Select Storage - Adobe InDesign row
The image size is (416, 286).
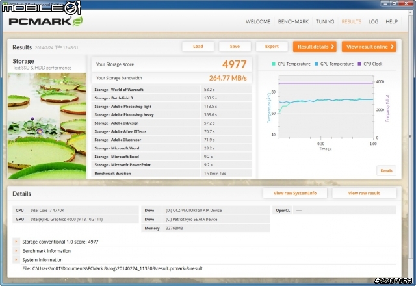pyautogui.click(x=172, y=123)
